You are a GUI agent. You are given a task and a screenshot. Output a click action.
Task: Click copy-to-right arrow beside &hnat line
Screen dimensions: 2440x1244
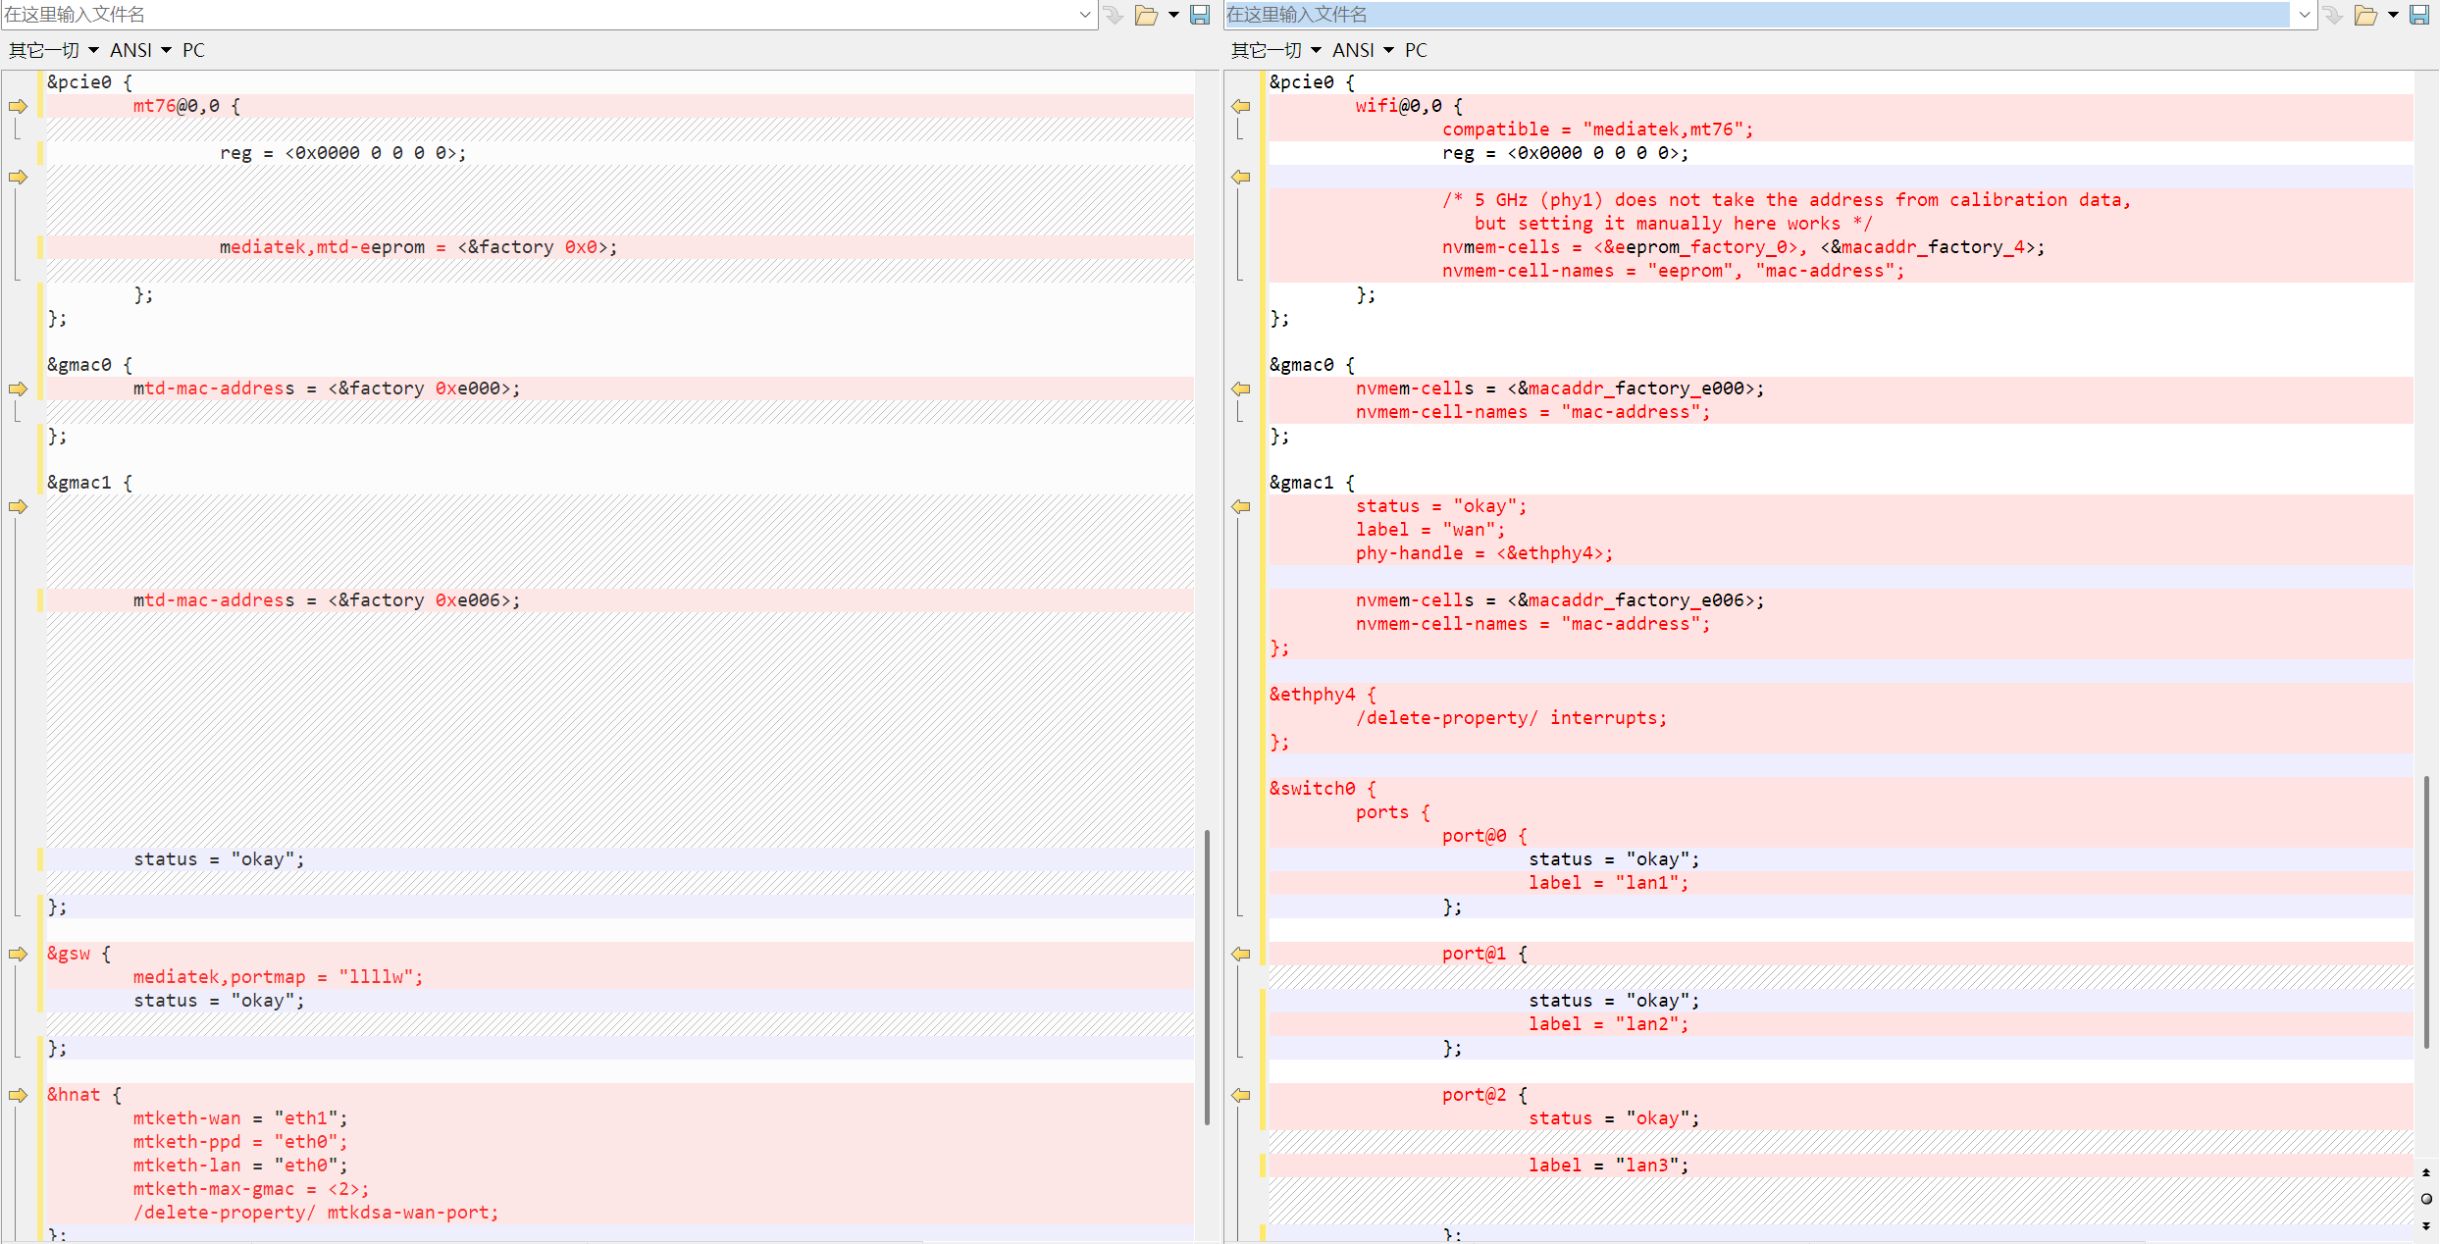click(x=18, y=1095)
